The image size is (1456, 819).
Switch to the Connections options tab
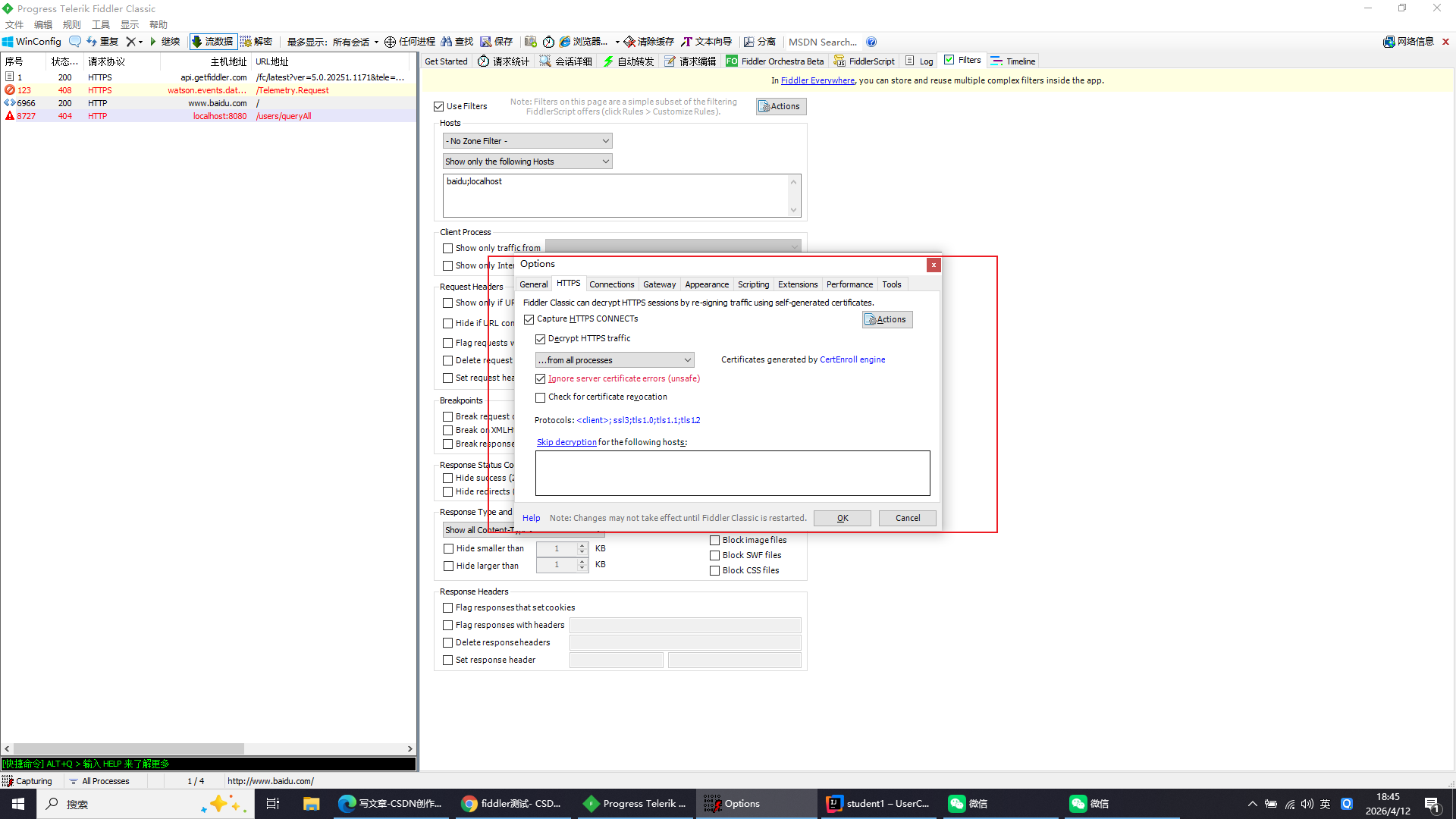point(611,284)
